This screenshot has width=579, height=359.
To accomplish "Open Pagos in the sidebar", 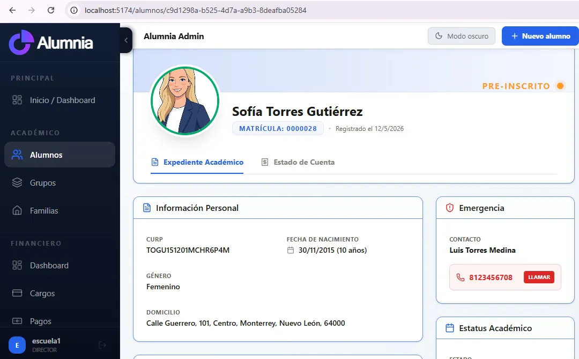I will (60, 321).
